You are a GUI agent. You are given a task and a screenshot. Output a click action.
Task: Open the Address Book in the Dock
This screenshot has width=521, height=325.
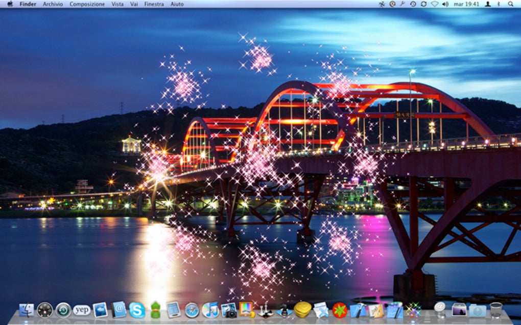coord(119,310)
